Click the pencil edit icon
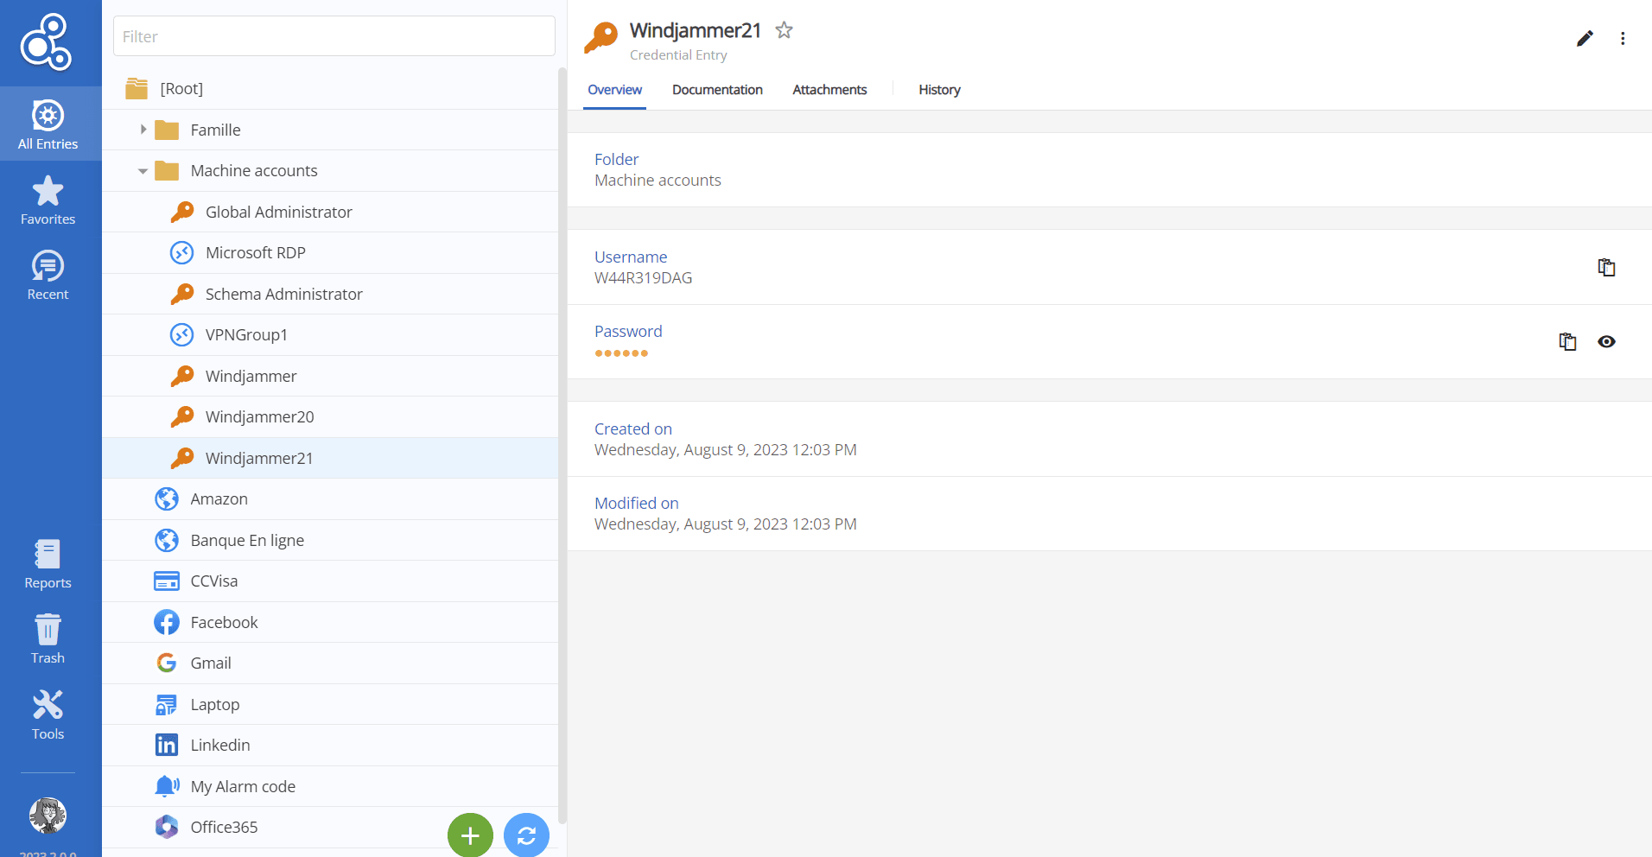Image resolution: width=1652 pixels, height=857 pixels. pyautogui.click(x=1585, y=39)
